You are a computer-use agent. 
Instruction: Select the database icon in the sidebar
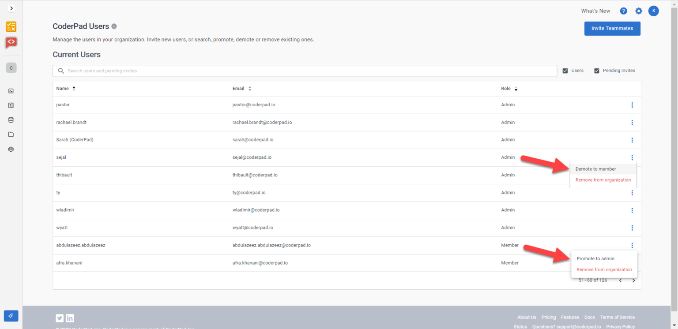(x=11, y=120)
